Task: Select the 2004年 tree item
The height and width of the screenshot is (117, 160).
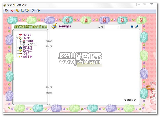Action: pyautogui.click(x=30, y=41)
